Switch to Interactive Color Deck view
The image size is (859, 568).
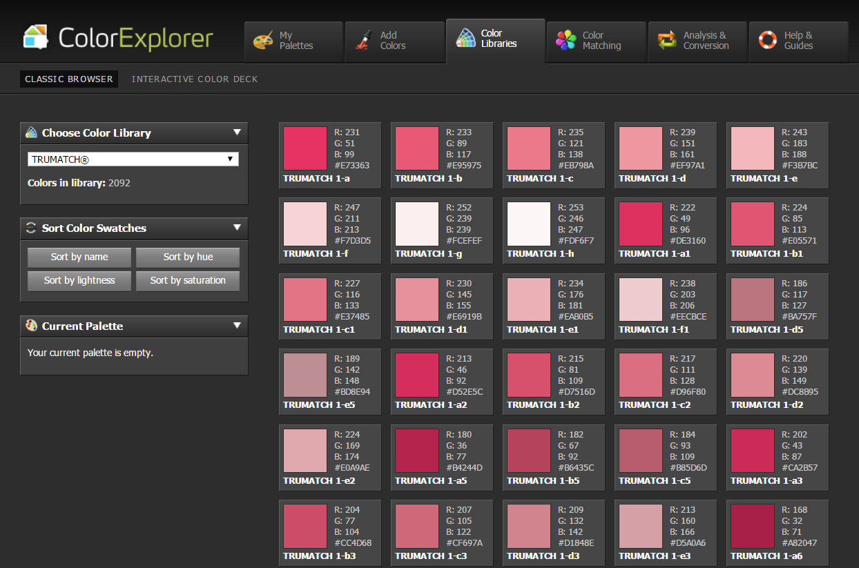(195, 79)
